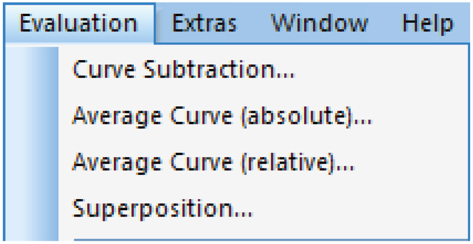Open the Window menu

click(319, 23)
